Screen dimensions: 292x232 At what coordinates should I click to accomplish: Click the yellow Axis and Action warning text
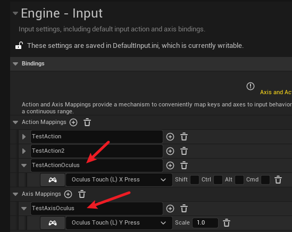[x=276, y=92]
